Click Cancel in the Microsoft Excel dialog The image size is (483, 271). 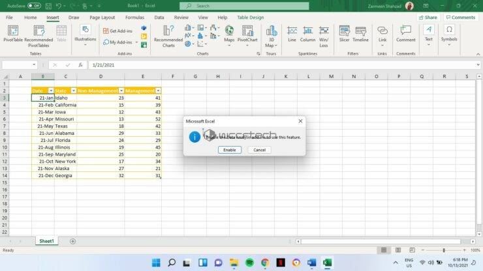click(x=259, y=150)
